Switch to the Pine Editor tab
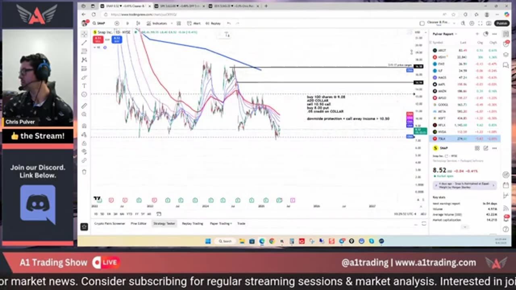Screen dimensions: 516x290 139,224
